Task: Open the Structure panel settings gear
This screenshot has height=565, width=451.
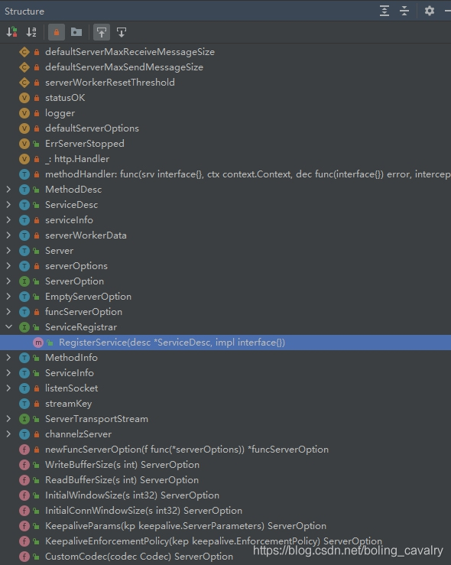Action: pyautogui.click(x=429, y=11)
